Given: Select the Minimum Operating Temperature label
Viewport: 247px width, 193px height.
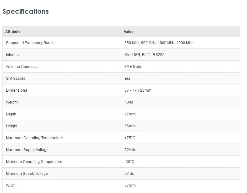Looking at the screenshot, I should 34,162.
